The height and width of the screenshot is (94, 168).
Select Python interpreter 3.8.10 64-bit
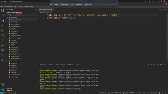click(134, 93)
